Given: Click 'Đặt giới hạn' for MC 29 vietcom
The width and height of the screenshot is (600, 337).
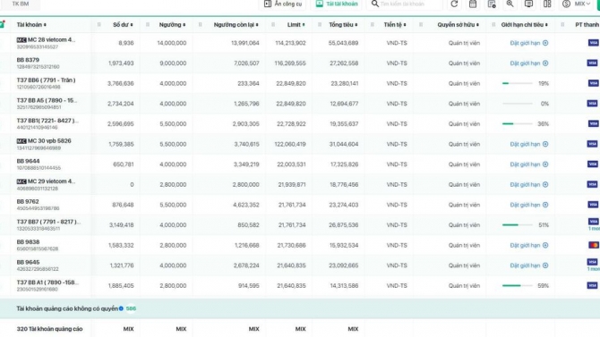Looking at the screenshot, I should (x=529, y=185).
